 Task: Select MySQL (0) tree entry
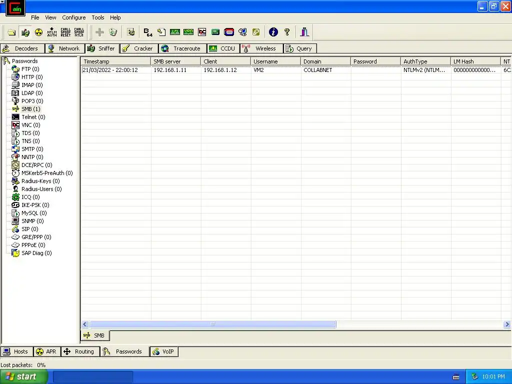(x=34, y=213)
